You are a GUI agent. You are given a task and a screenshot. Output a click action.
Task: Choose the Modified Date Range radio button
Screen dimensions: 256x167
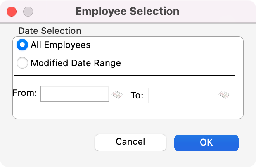[22, 63]
